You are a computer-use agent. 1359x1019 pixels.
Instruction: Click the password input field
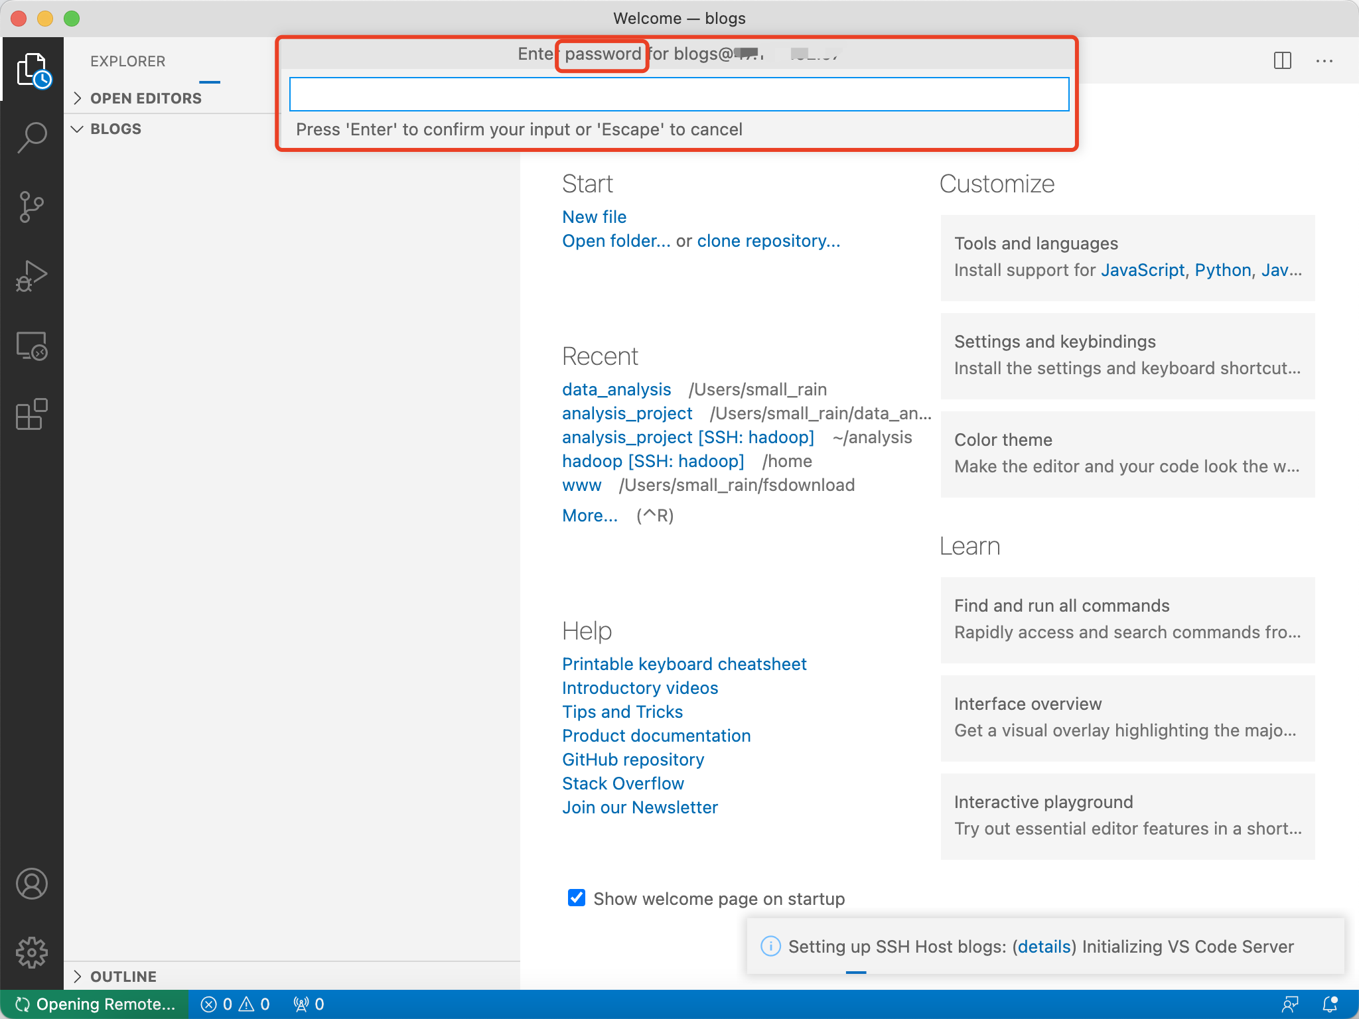coord(678,94)
